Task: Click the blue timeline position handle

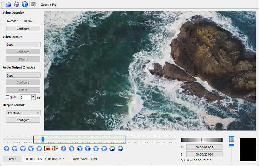Action: (43, 139)
